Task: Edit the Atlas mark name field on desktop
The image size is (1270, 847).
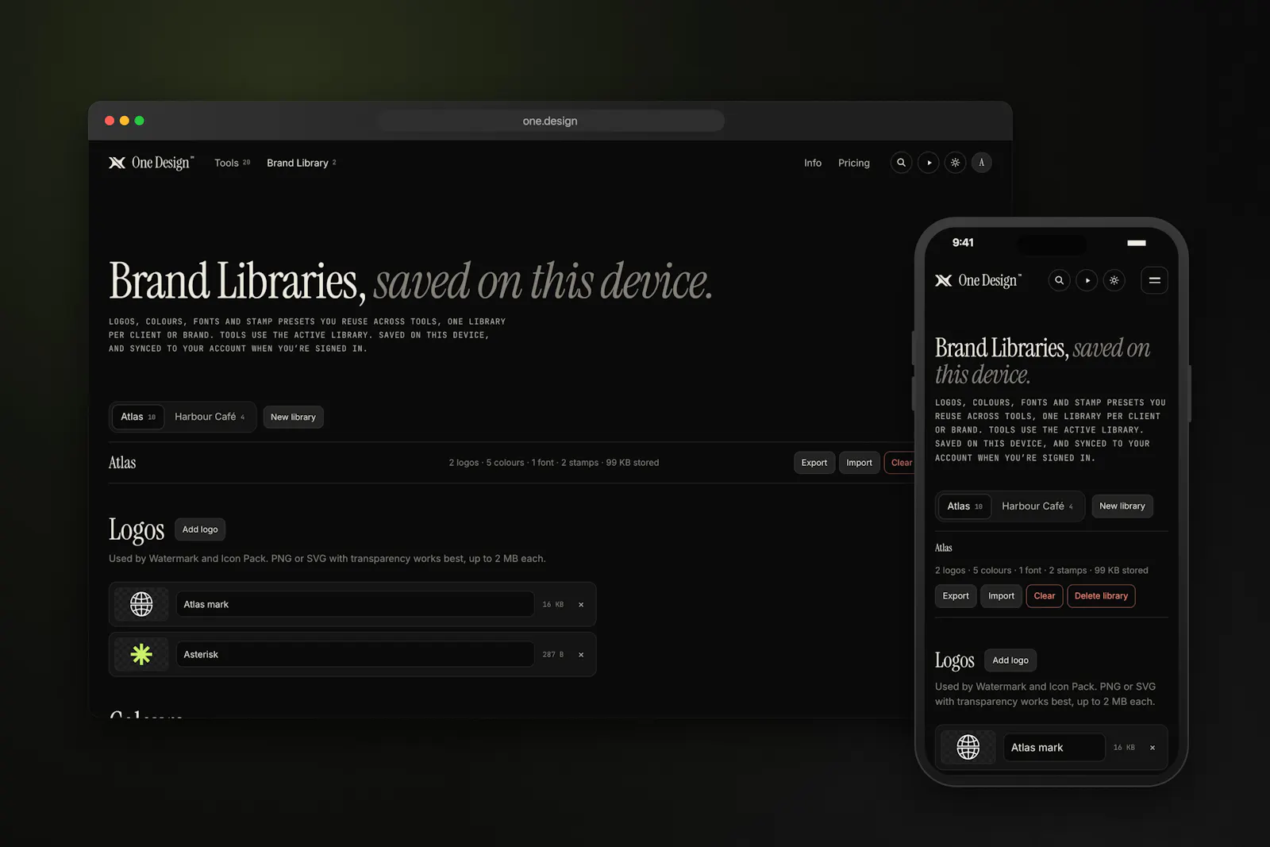Action: point(355,604)
